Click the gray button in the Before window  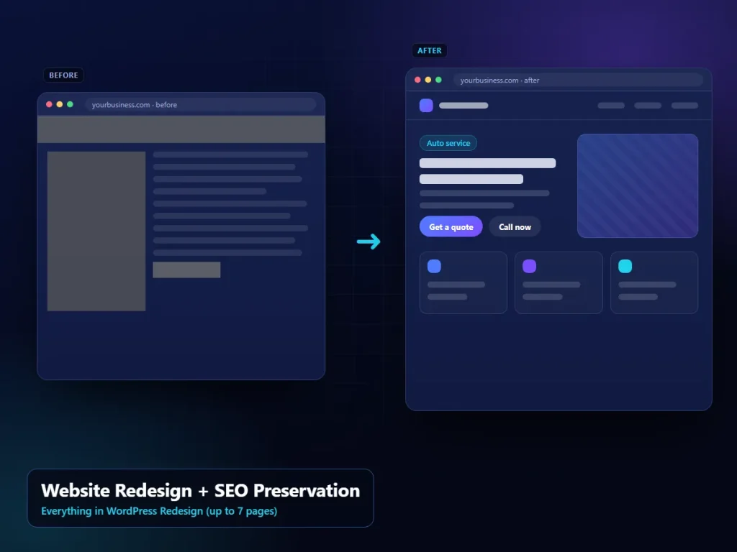click(x=186, y=270)
